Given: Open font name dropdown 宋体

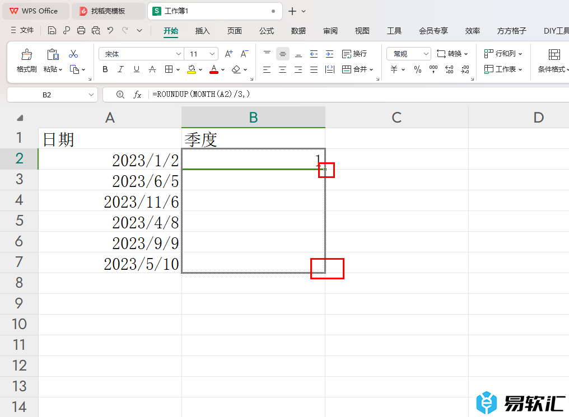Looking at the screenshot, I should coord(179,54).
